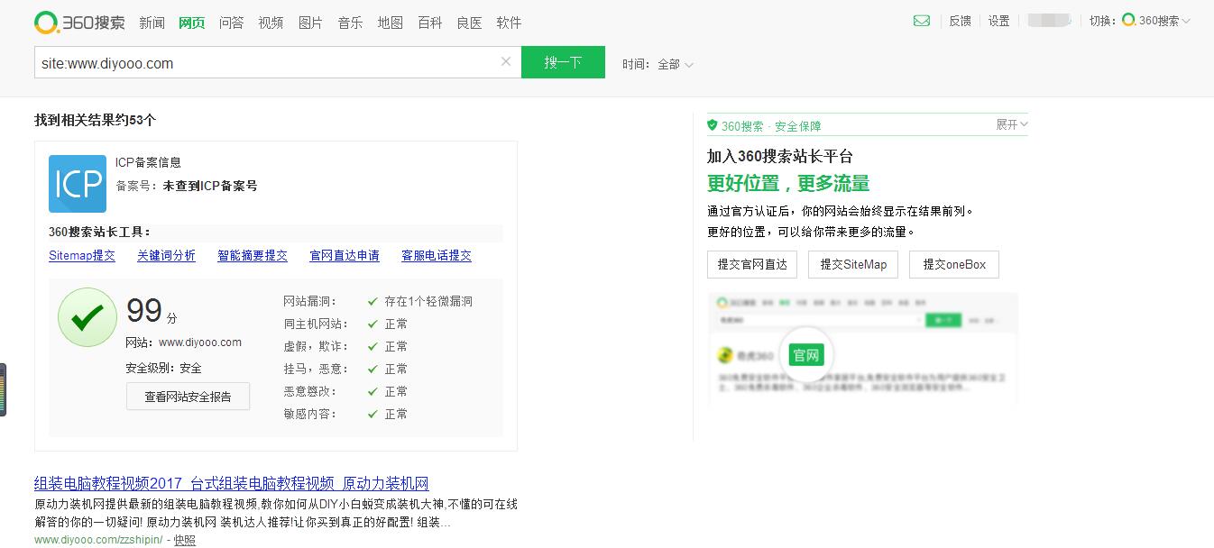Click the 360搜索 logo

[79, 23]
